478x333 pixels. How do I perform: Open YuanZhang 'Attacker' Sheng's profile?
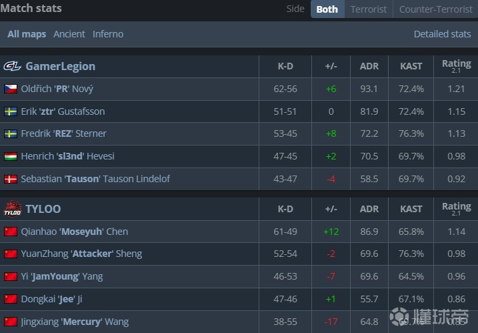coord(81,254)
